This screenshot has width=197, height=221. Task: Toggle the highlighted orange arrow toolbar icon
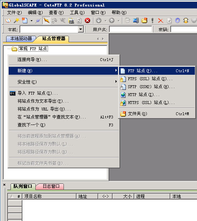coord(46,21)
